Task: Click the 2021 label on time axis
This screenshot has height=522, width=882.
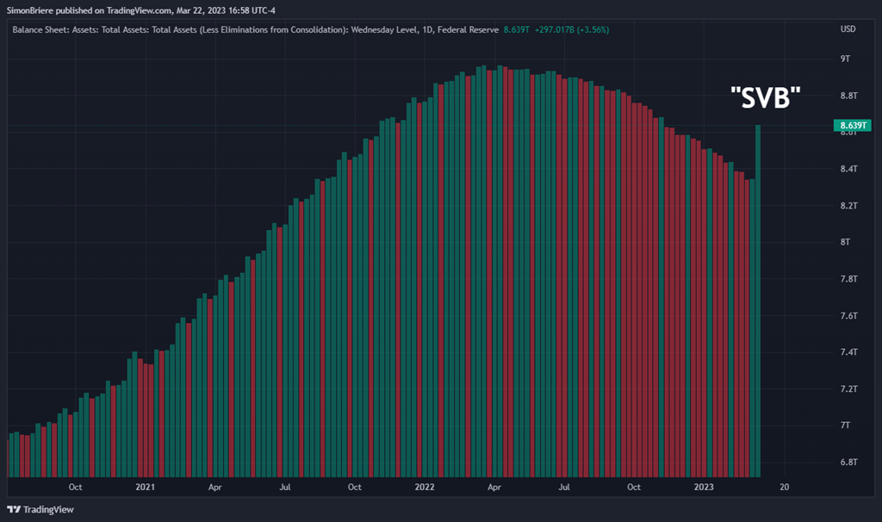Action: click(145, 487)
